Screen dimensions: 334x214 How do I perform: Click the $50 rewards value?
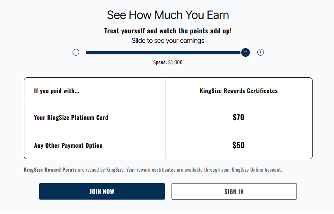[x=238, y=145]
